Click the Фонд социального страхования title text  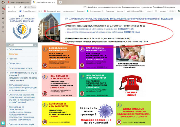pos(22,19)
